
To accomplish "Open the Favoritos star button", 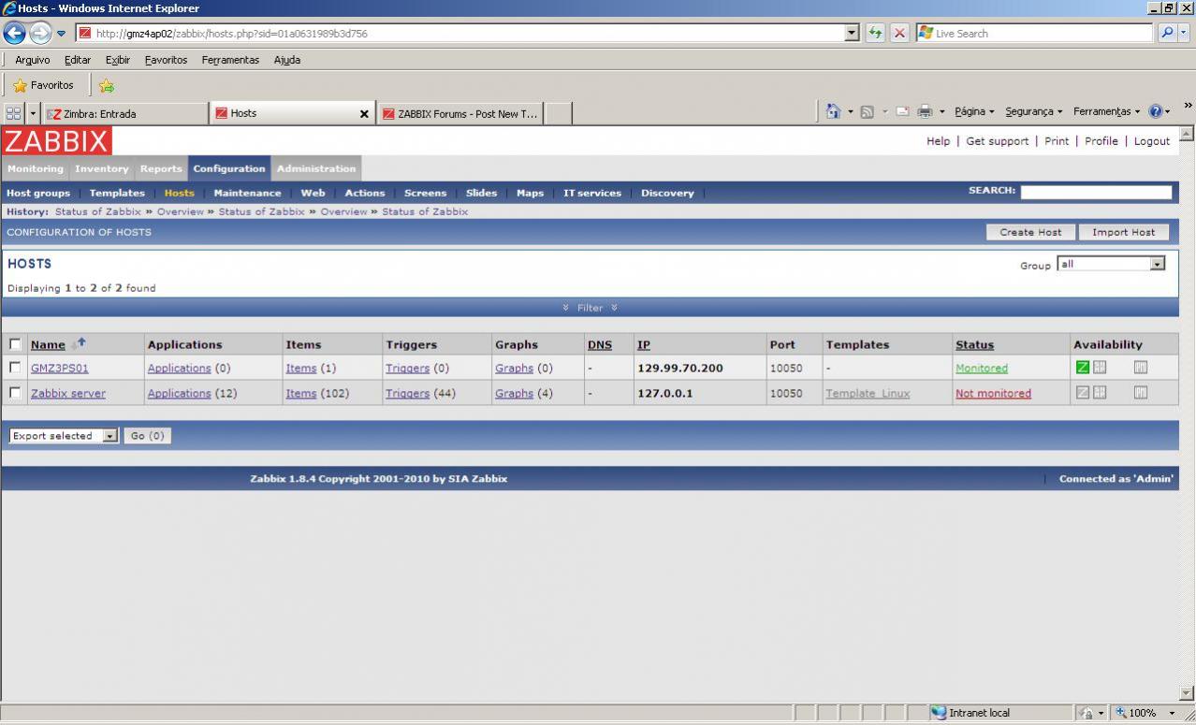I will point(44,85).
